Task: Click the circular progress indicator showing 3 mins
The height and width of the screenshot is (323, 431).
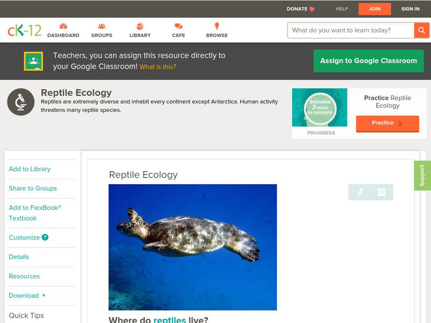Action: (x=320, y=108)
